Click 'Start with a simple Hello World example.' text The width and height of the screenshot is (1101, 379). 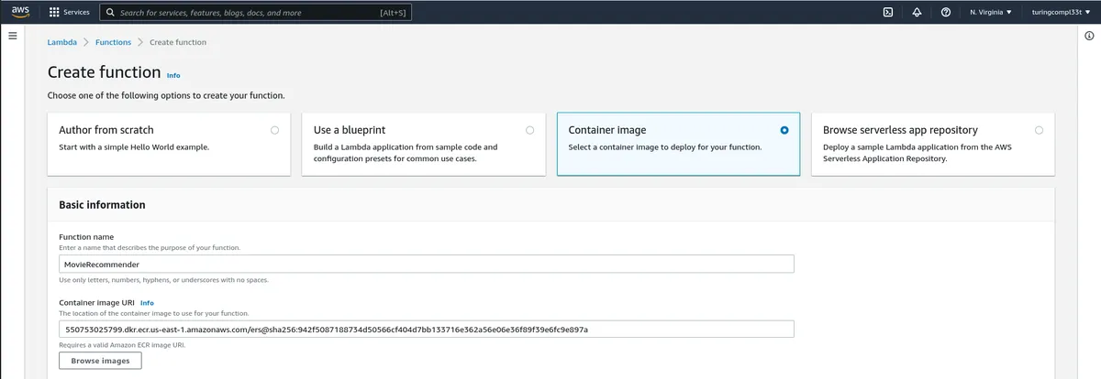point(134,146)
